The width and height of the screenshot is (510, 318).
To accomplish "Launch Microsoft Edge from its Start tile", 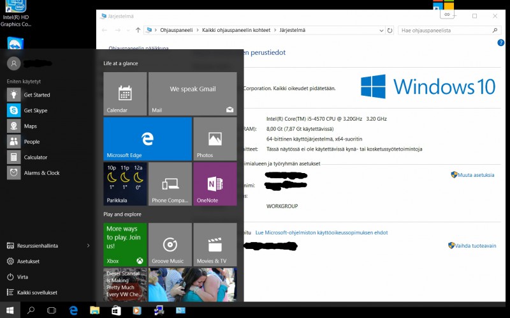I will point(147,139).
